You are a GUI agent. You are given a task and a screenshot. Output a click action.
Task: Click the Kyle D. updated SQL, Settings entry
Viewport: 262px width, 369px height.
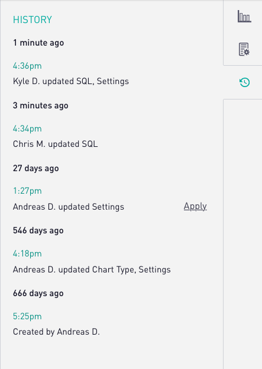click(x=71, y=81)
